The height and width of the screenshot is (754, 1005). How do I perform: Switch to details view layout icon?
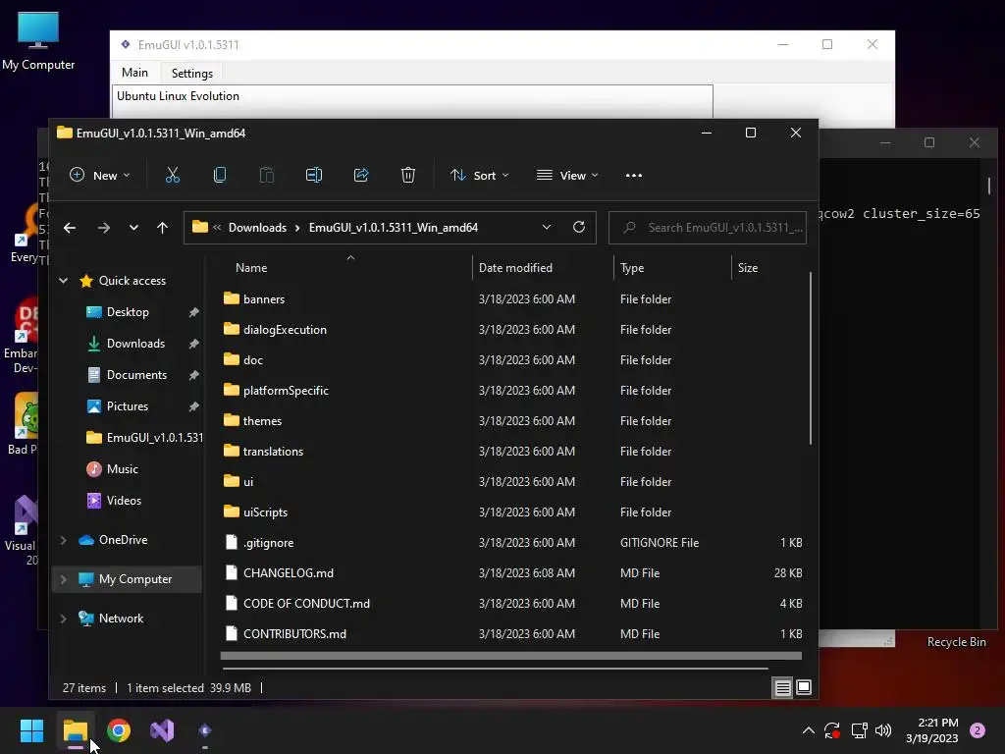[782, 688]
